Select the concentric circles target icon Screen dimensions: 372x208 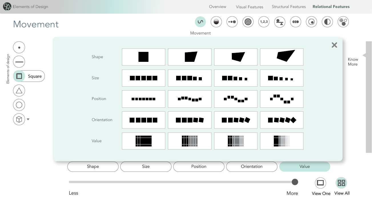pos(248,22)
